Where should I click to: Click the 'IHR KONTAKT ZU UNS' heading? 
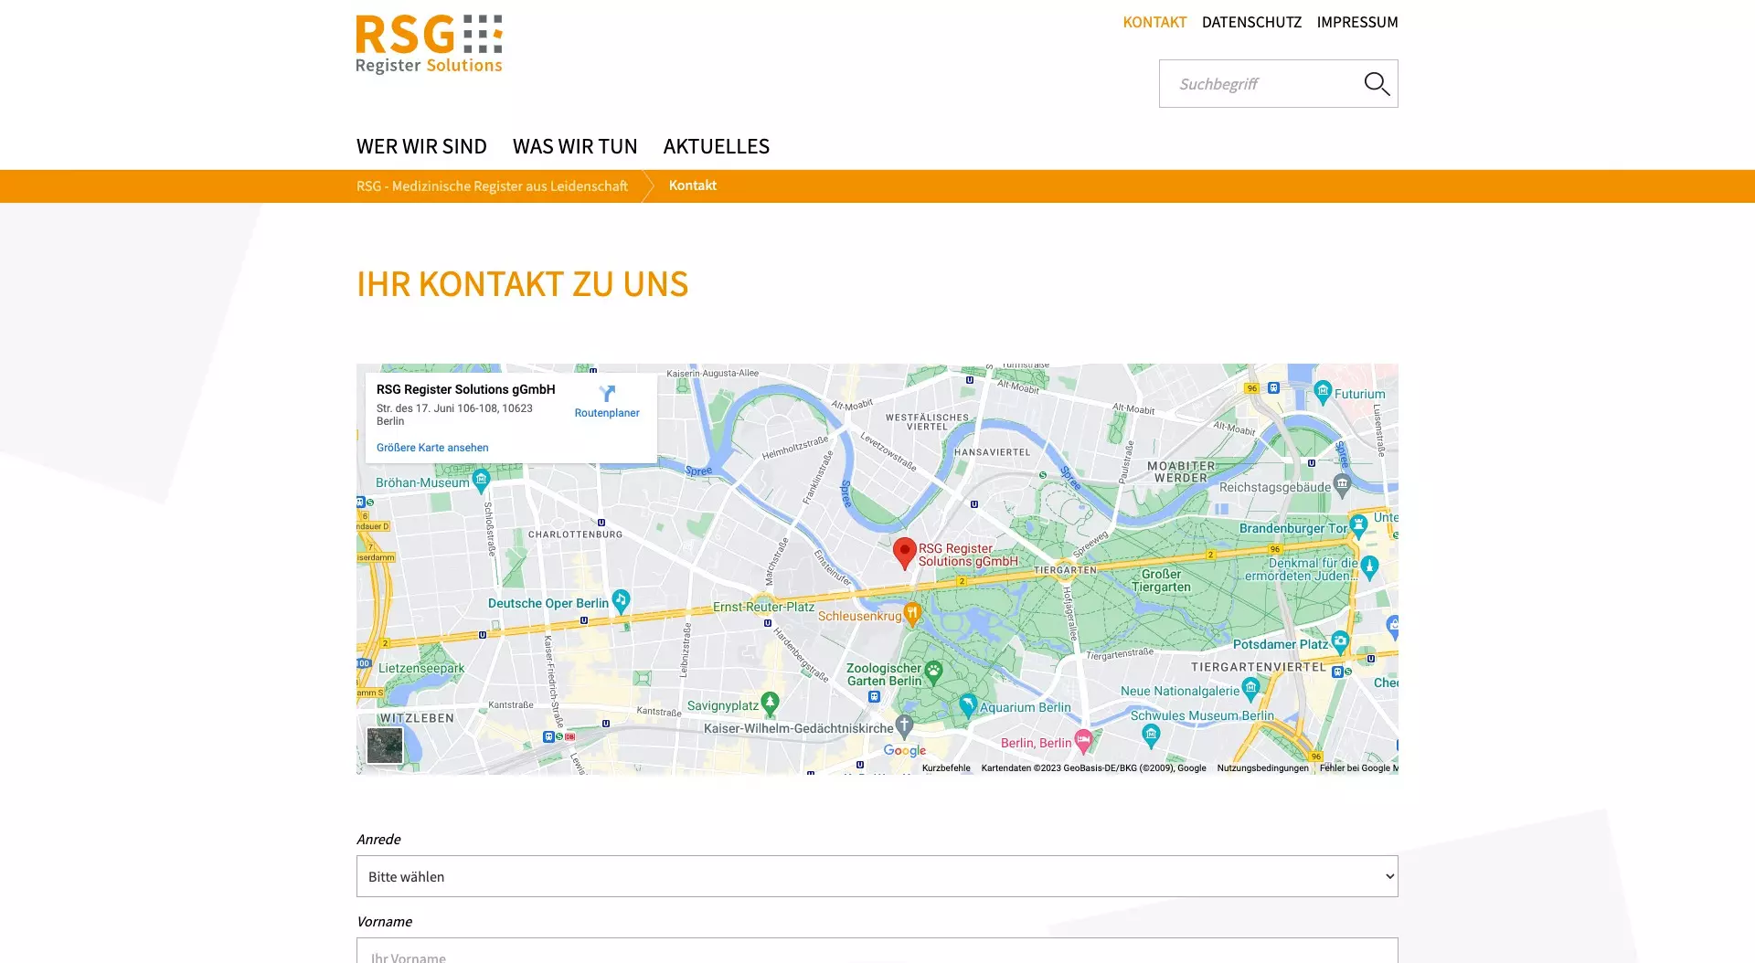click(522, 284)
